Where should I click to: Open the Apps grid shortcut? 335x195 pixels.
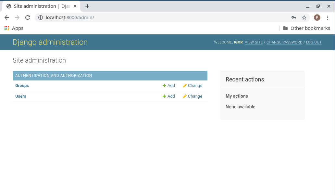click(14, 28)
